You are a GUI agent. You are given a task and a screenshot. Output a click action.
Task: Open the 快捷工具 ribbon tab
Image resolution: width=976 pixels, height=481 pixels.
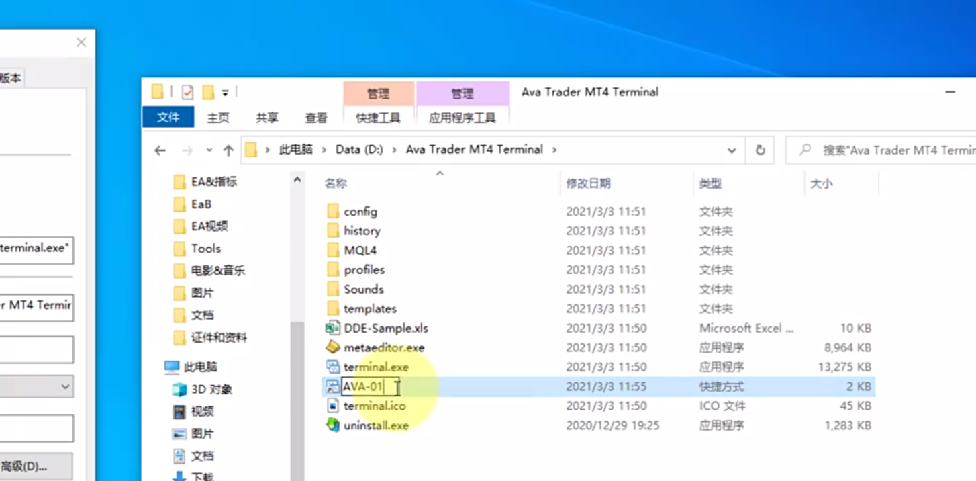coord(379,118)
